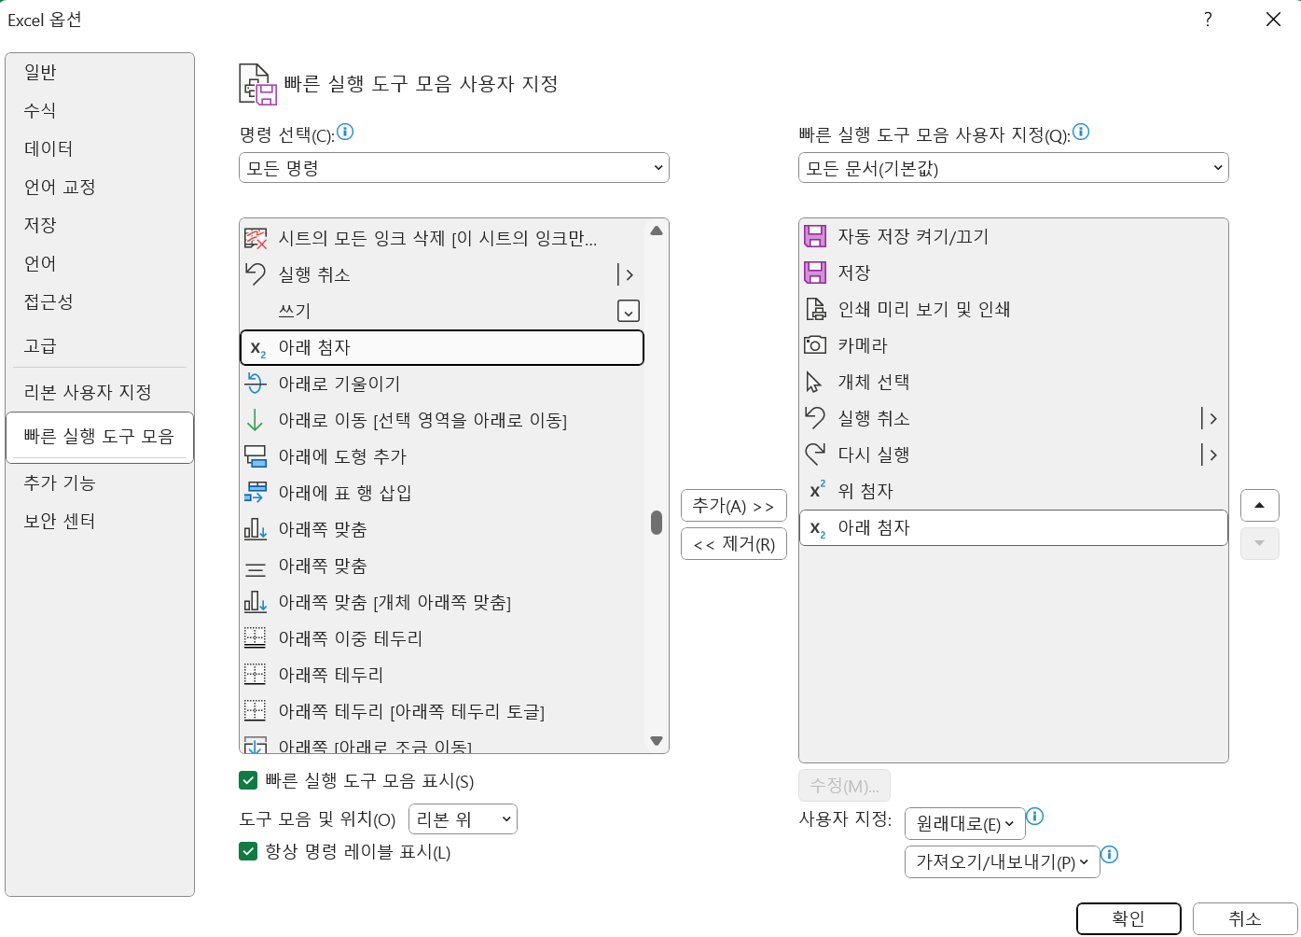This screenshot has height=937, width=1301.
Task: Click the Save (저장) disk icon in the right list
Action: [x=815, y=273]
